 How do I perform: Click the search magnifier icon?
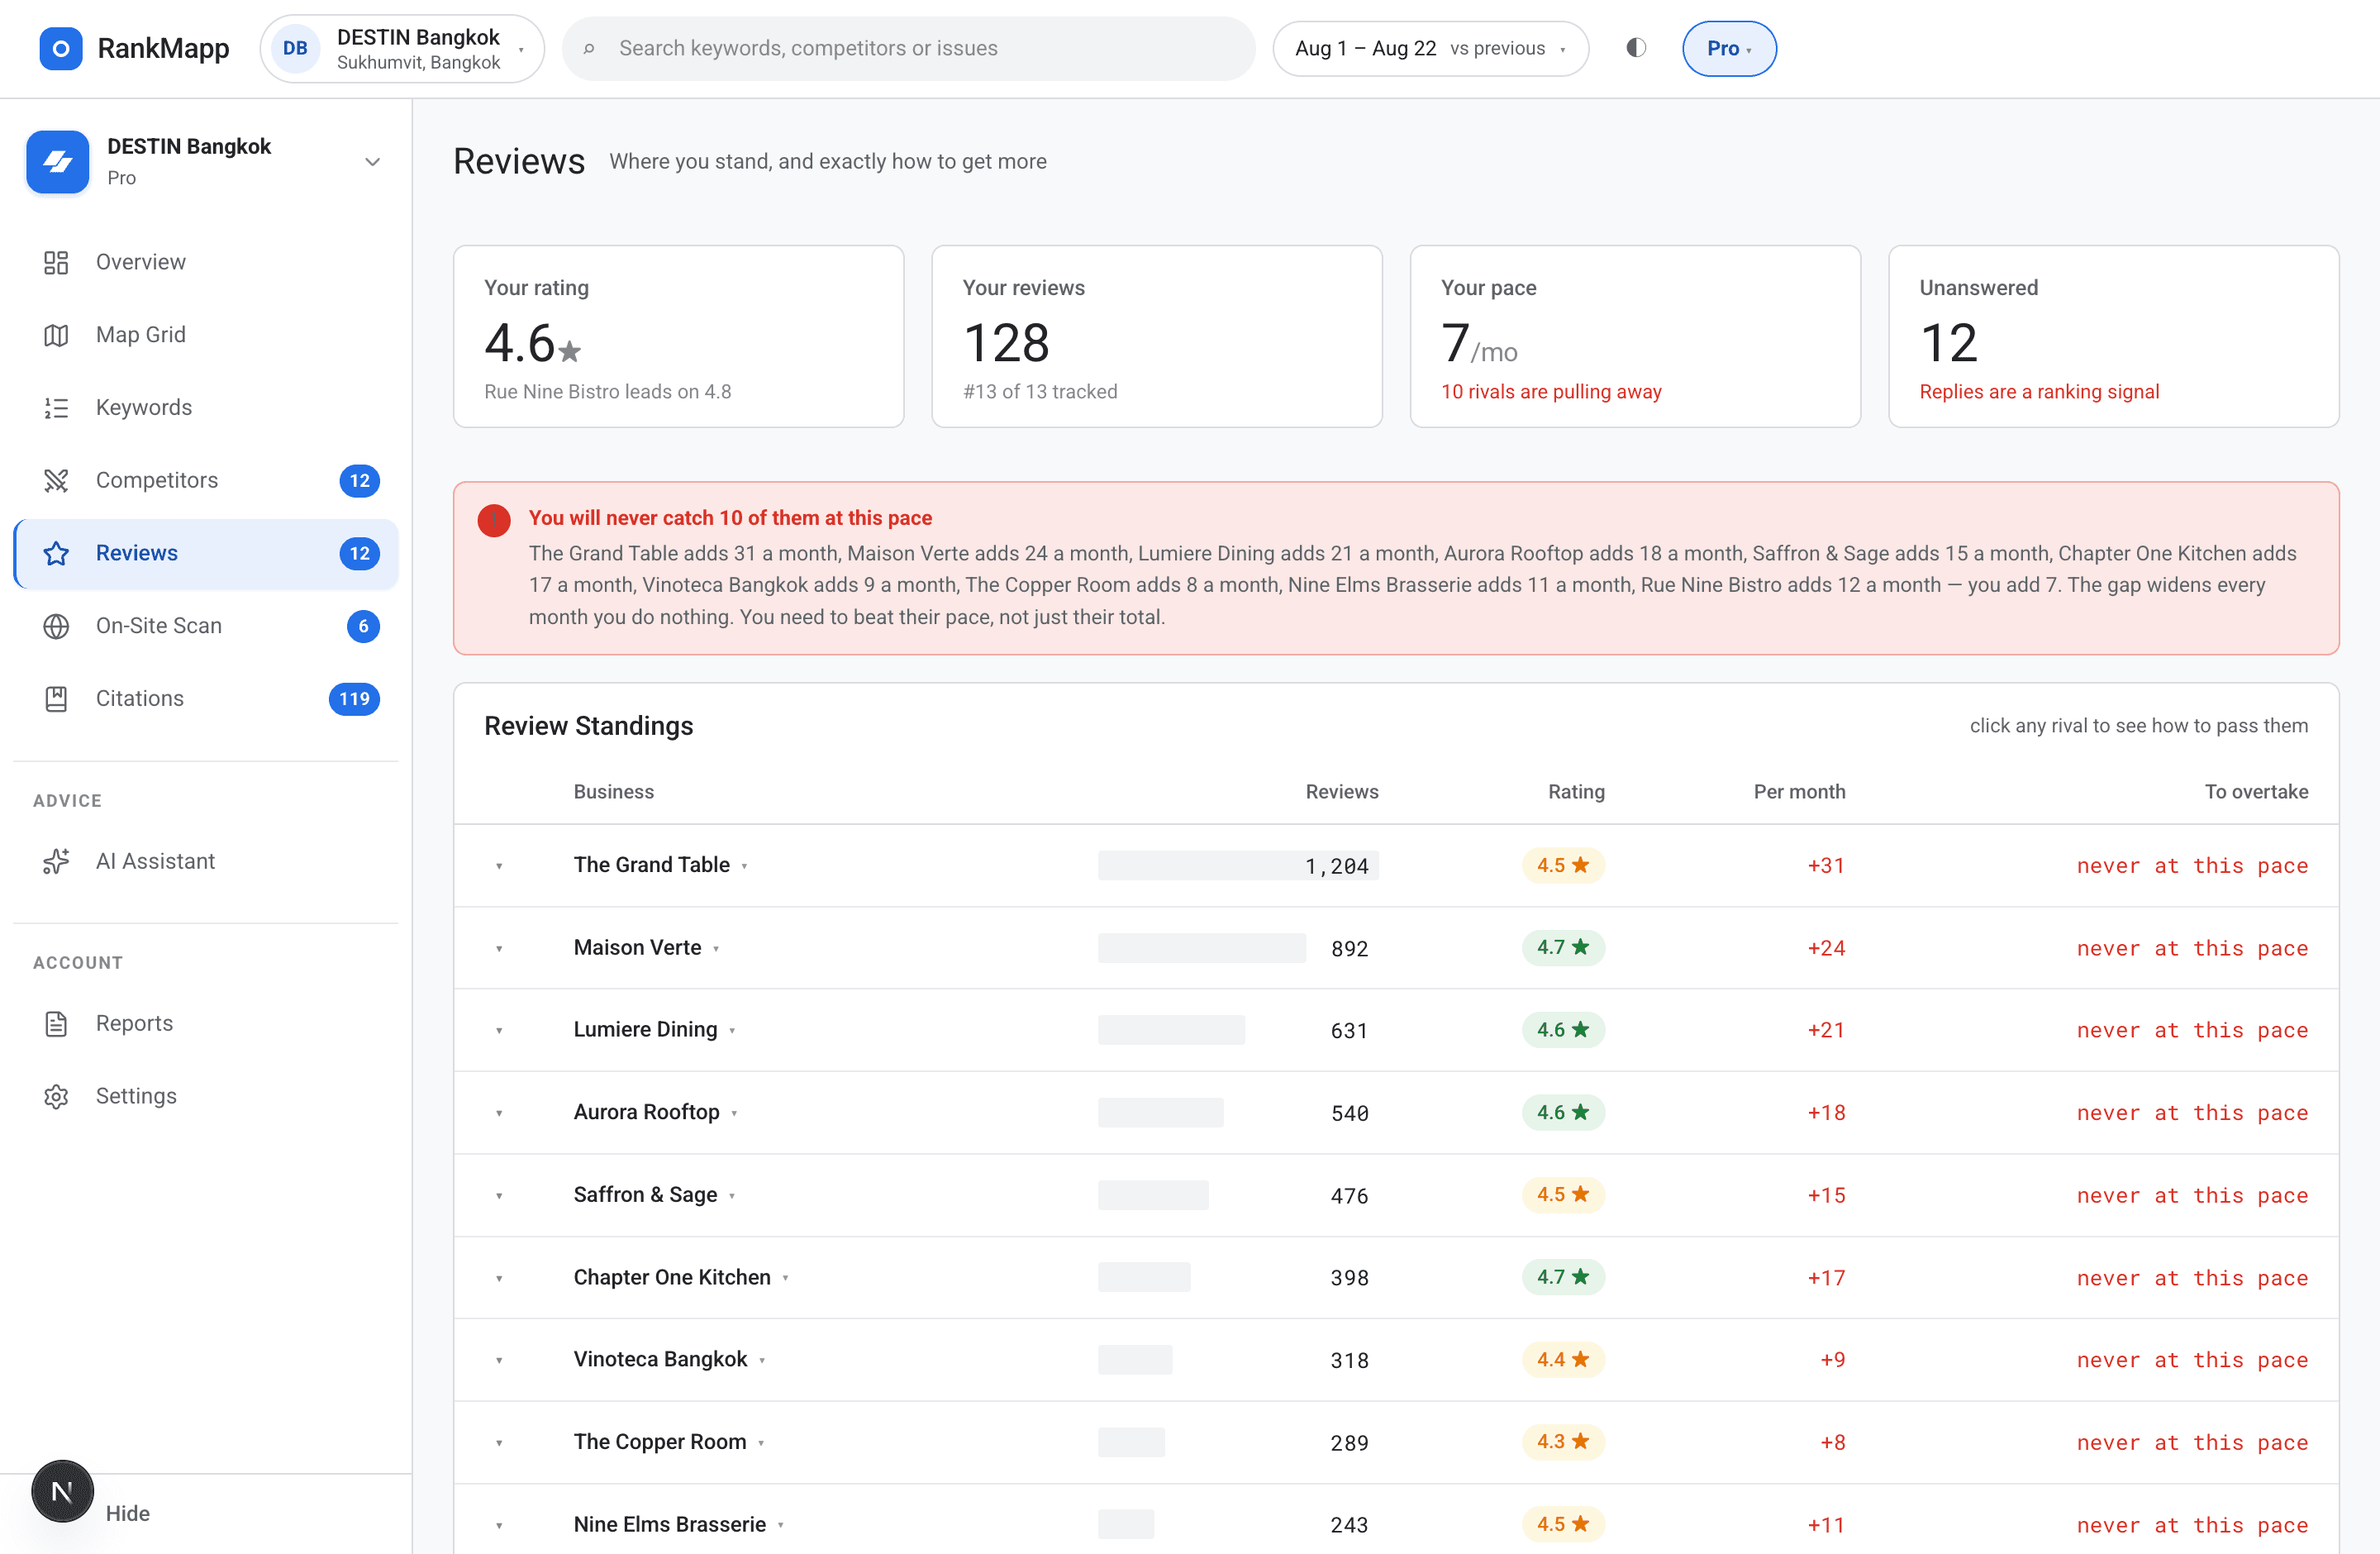(589, 48)
